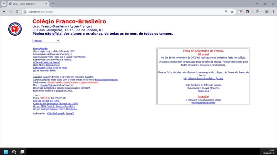277x155 pixels.
Task: Open the Windows Start menu
Action: point(6,152)
